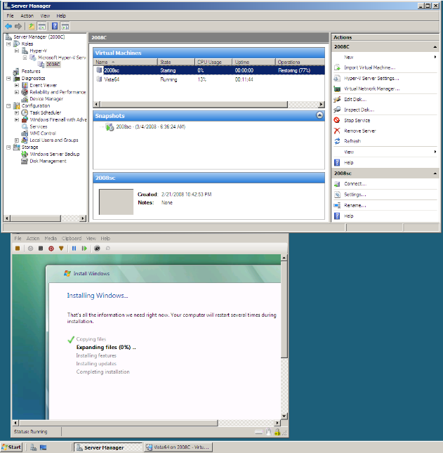Click the Refresh action icon

pyautogui.click(x=337, y=141)
